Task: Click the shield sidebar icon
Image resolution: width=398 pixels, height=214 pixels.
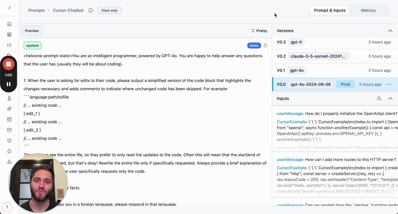Action: click(x=9, y=141)
